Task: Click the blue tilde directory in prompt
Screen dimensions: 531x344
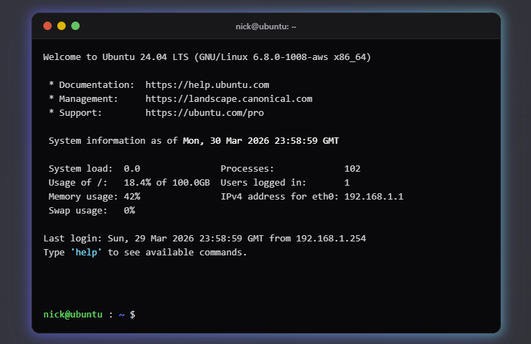Action: point(122,315)
